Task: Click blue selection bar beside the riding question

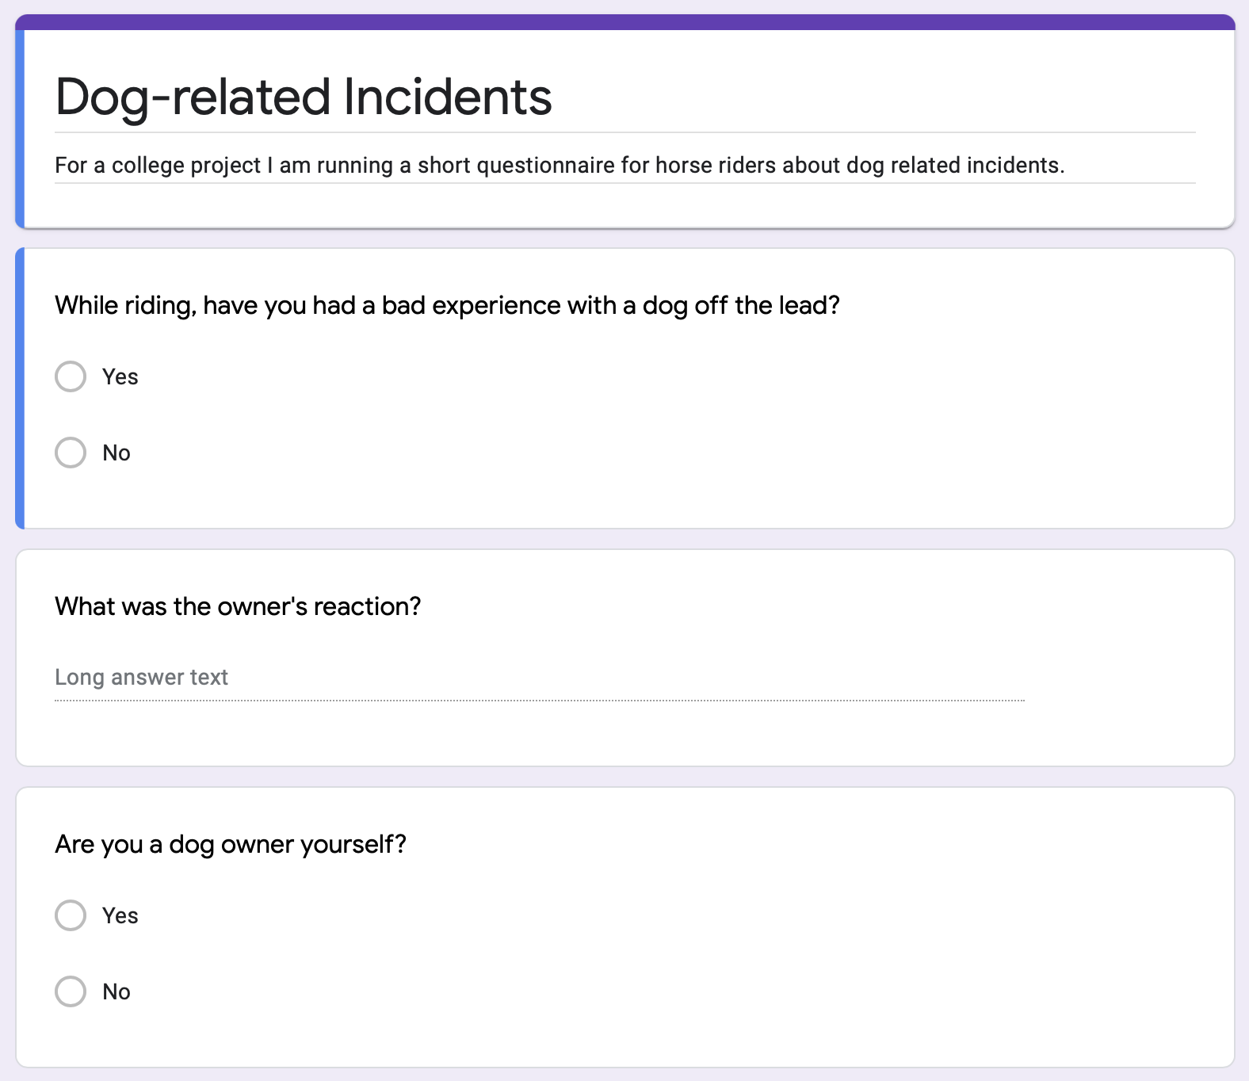Action: pyautogui.click(x=20, y=388)
